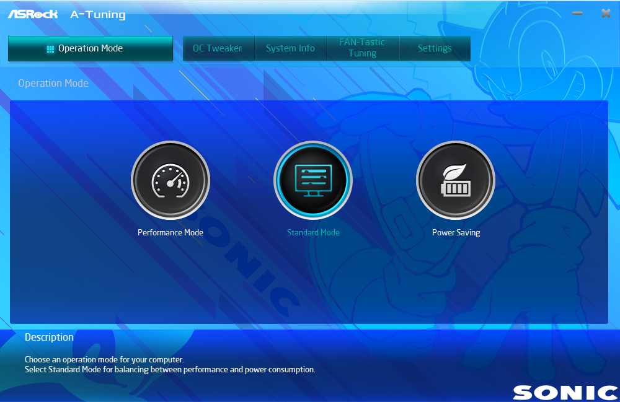Open the Settings tab
Screen dimensions: 620x402
pyautogui.click(x=435, y=48)
